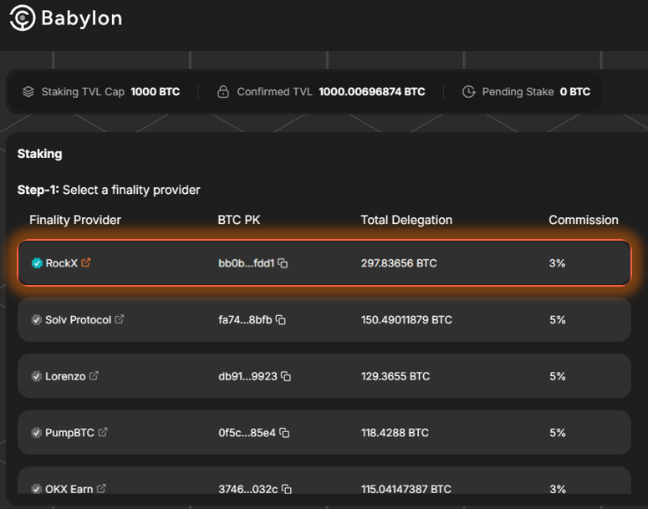The width and height of the screenshot is (648, 509).
Task: Click the Pending Stake clock icon
Action: click(x=468, y=91)
